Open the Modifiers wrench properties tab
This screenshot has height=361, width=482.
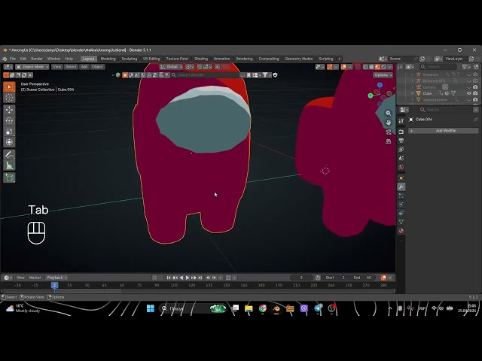[401, 187]
